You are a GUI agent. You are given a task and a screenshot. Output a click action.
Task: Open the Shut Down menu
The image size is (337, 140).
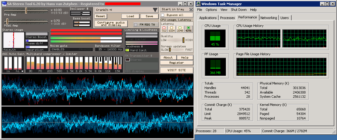click(239, 10)
